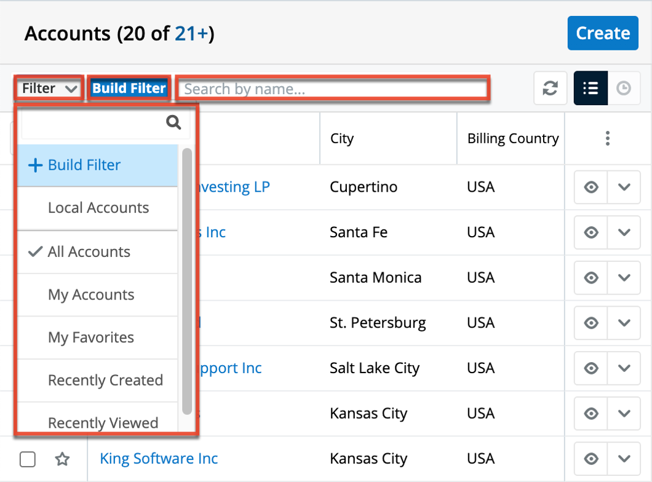
Task: Click the Create button
Action: pos(602,33)
